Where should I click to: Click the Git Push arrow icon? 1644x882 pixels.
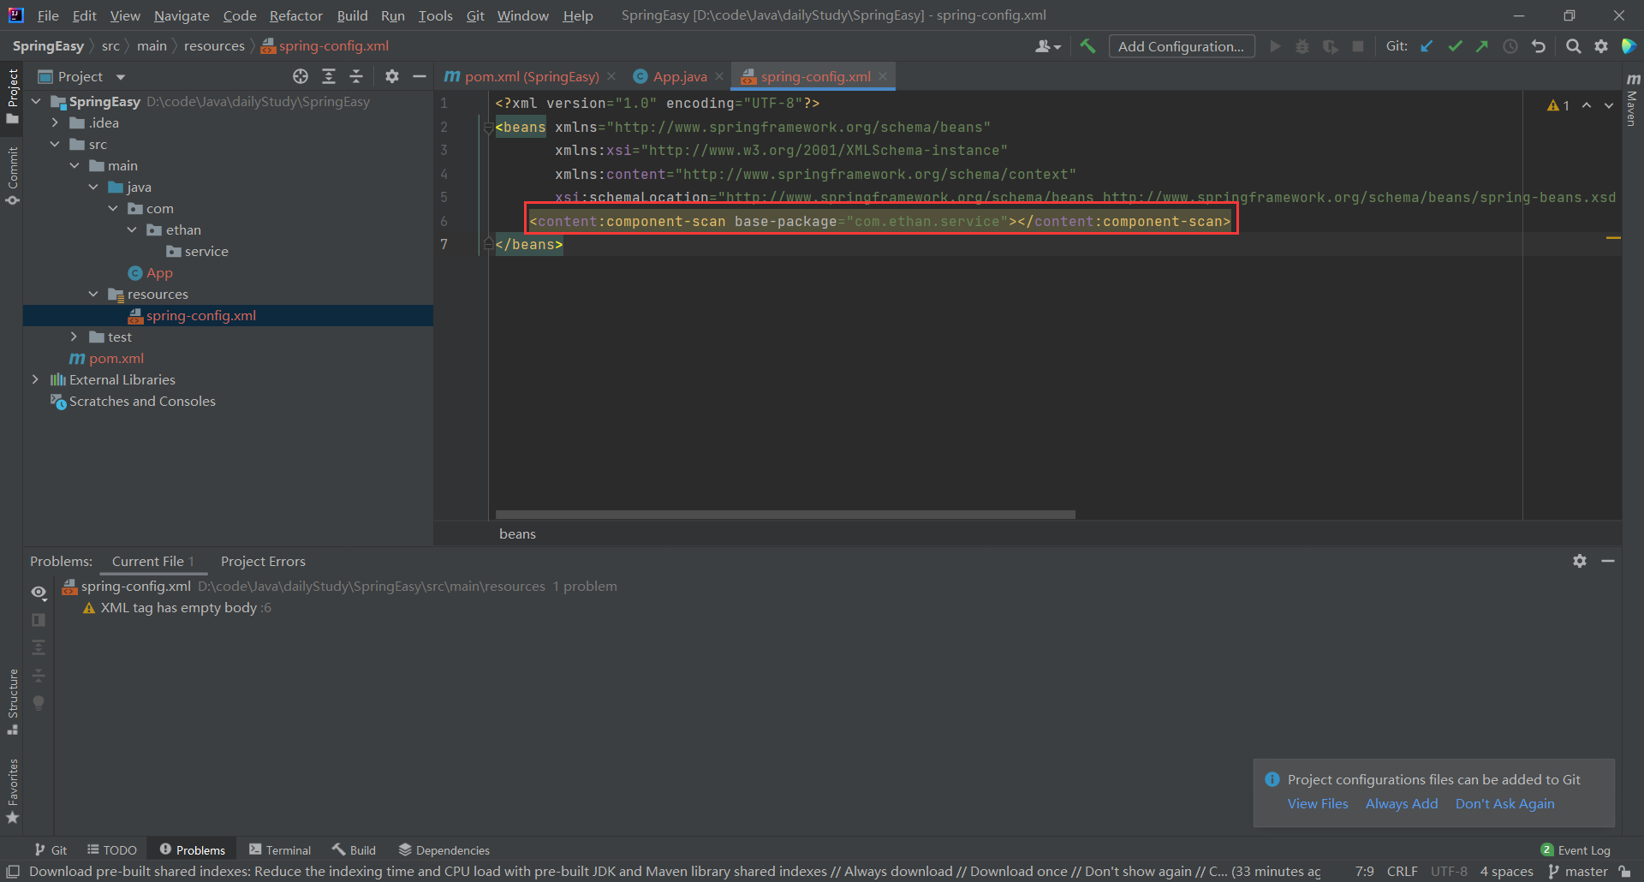tap(1482, 46)
